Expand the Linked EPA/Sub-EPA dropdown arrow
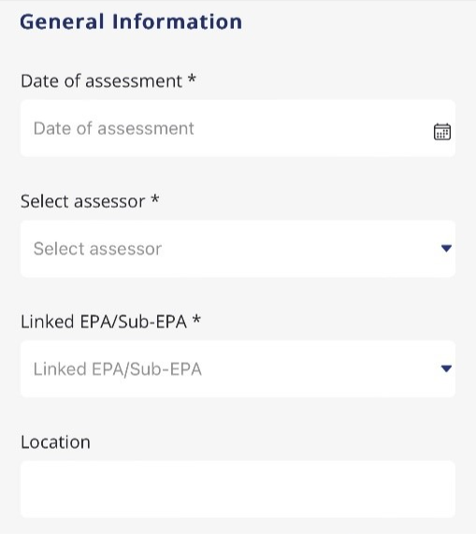The height and width of the screenshot is (534, 476). point(446,368)
